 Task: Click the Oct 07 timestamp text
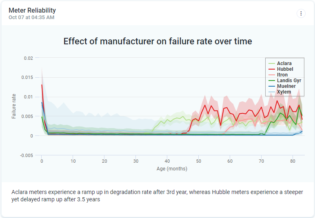(x=31, y=17)
